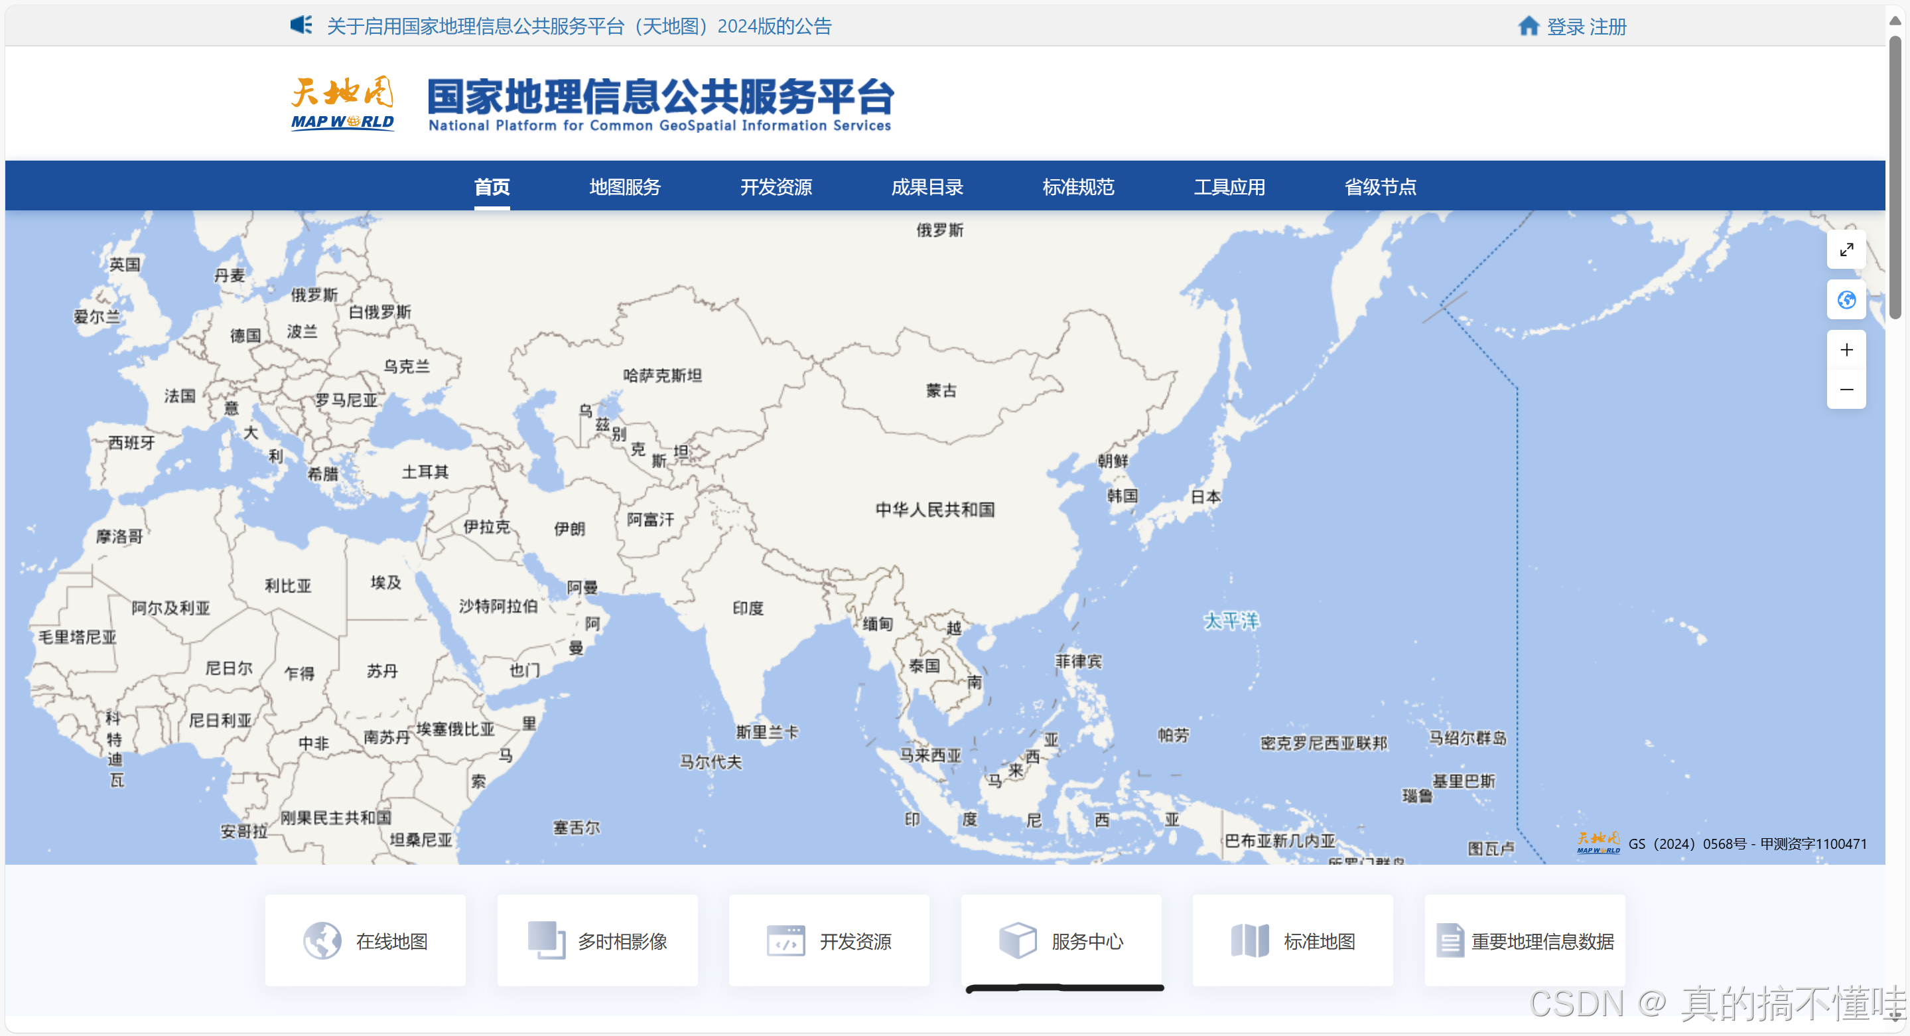This screenshot has height=1036, width=1910.
Task: Click the page vertical scrollbar
Action: [x=1895, y=178]
